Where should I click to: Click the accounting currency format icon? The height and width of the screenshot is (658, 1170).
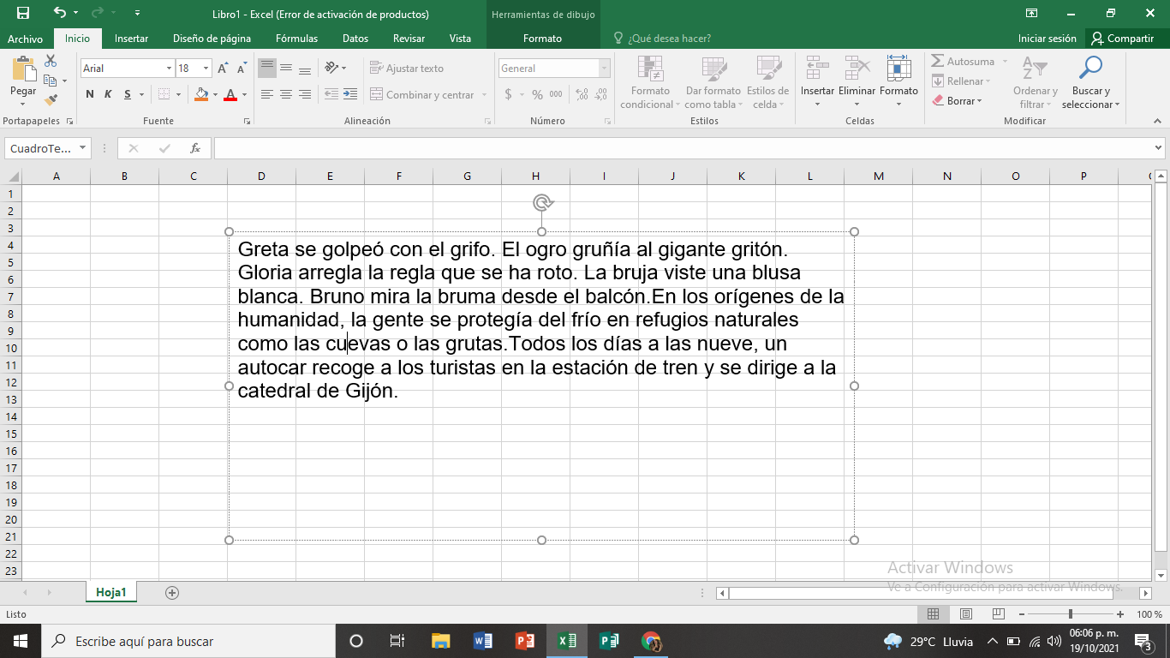[508, 94]
